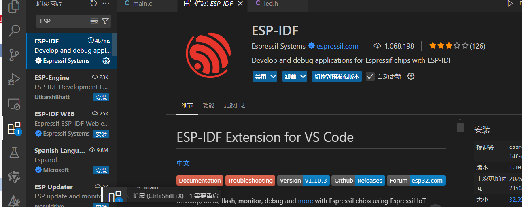Toggle the auto update checkbox

click(x=370, y=76)
